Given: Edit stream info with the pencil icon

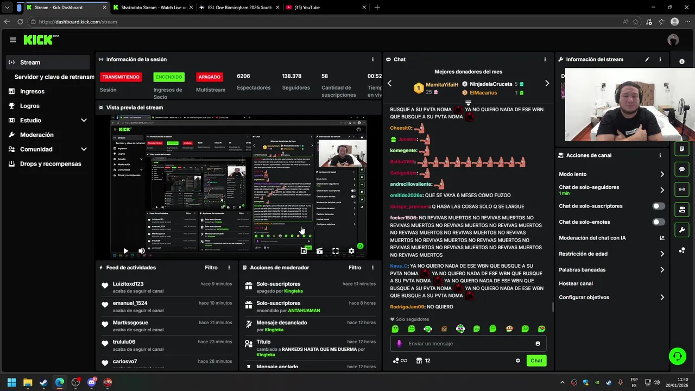Looking at the screenshot, I should pos(647,59).
